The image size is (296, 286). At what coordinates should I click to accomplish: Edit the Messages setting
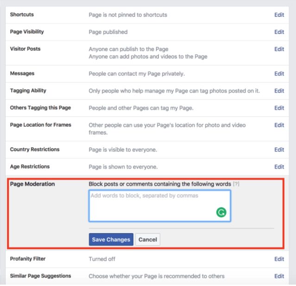(279, 74)
